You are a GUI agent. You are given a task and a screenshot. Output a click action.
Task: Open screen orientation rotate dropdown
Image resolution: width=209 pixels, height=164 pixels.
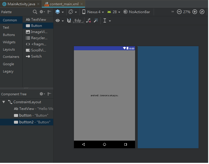[x=72, y=12]
